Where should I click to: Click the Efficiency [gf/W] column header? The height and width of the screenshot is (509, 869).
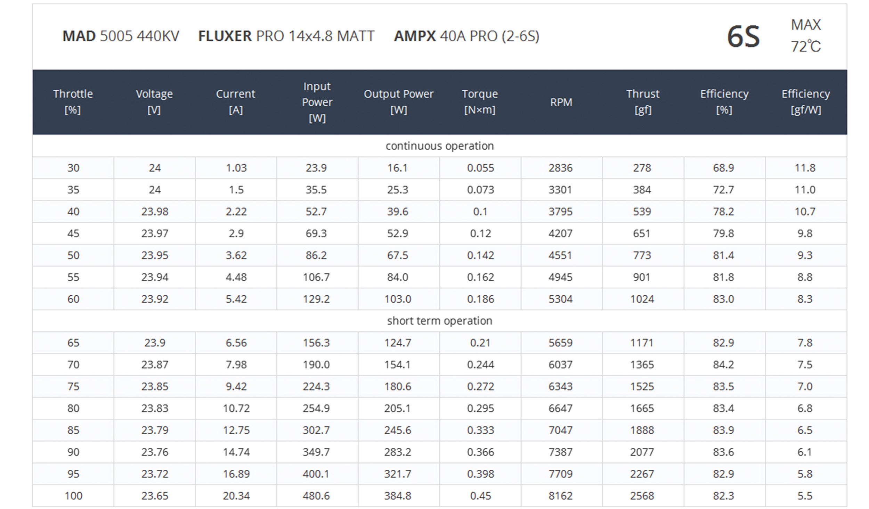pyautogui.click(x=806, y=102)
